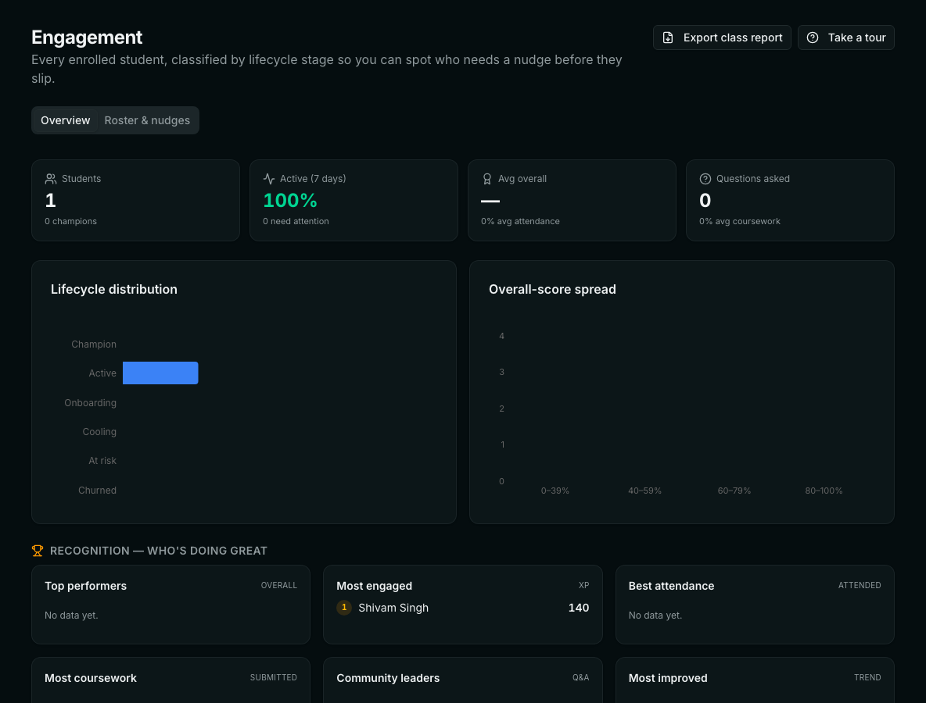Click the rank 1 badge next to Shivam Singh
The width and height of the screenshot is (926, 703).
pos(344,608)
